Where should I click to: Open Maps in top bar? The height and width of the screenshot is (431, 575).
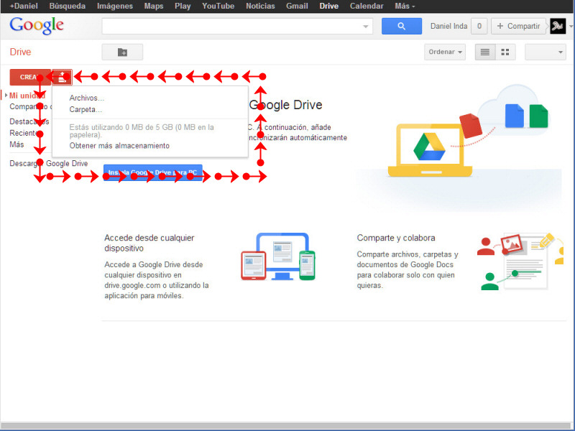pos(154,6)
